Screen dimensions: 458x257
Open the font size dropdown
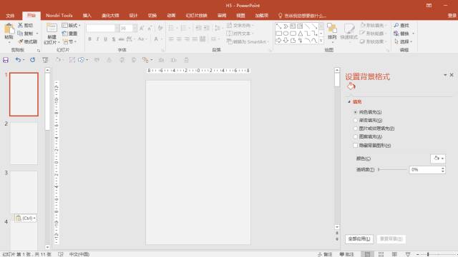(135, 29)
